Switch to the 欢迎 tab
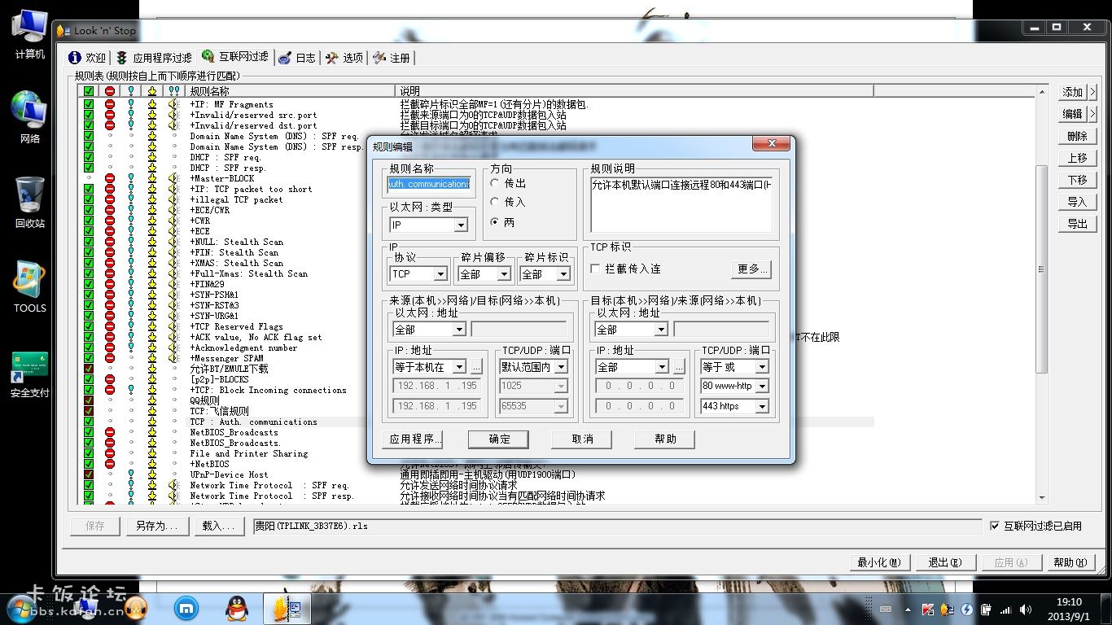This screenshot has height=625, width=1112. click(87, 58)
